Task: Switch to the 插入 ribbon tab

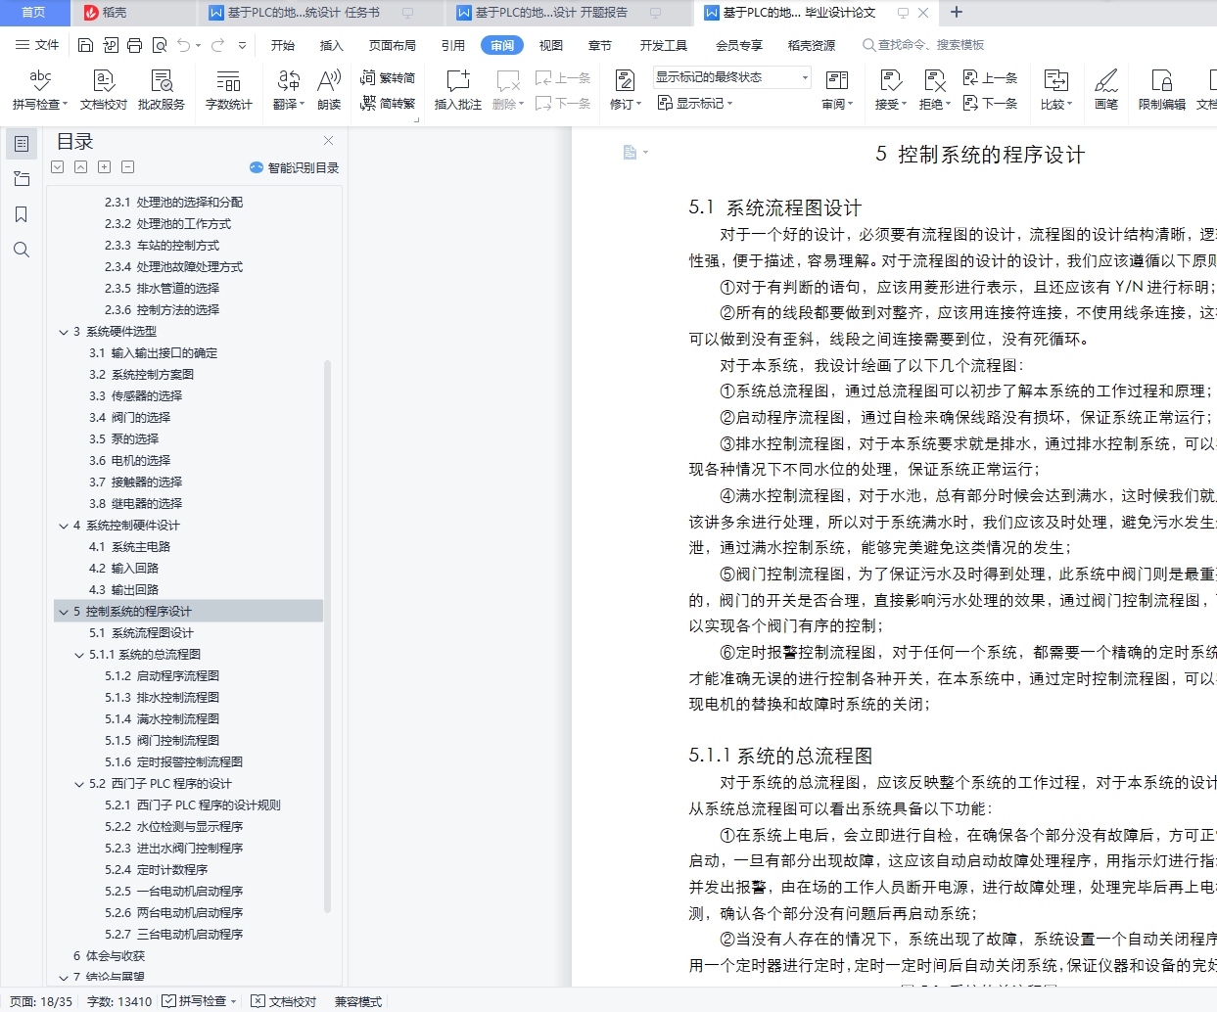Action: (x=332, y=45)
